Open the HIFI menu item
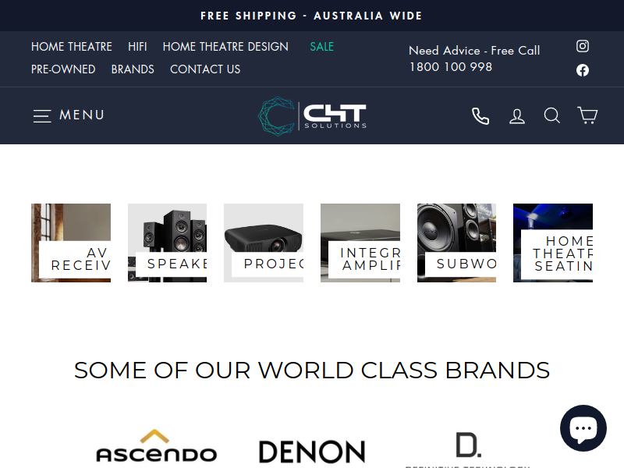Image resolution: width=624 pixels, height=468 pixels. click(x=137, y=47)
